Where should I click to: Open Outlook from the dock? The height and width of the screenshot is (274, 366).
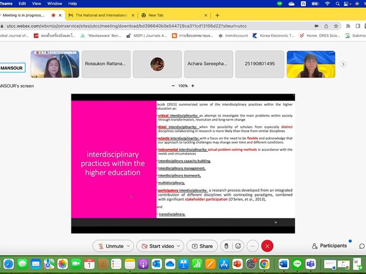click(157, 264)
